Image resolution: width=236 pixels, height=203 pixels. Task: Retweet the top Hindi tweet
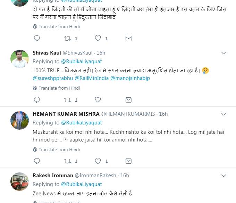click(67, 38)
